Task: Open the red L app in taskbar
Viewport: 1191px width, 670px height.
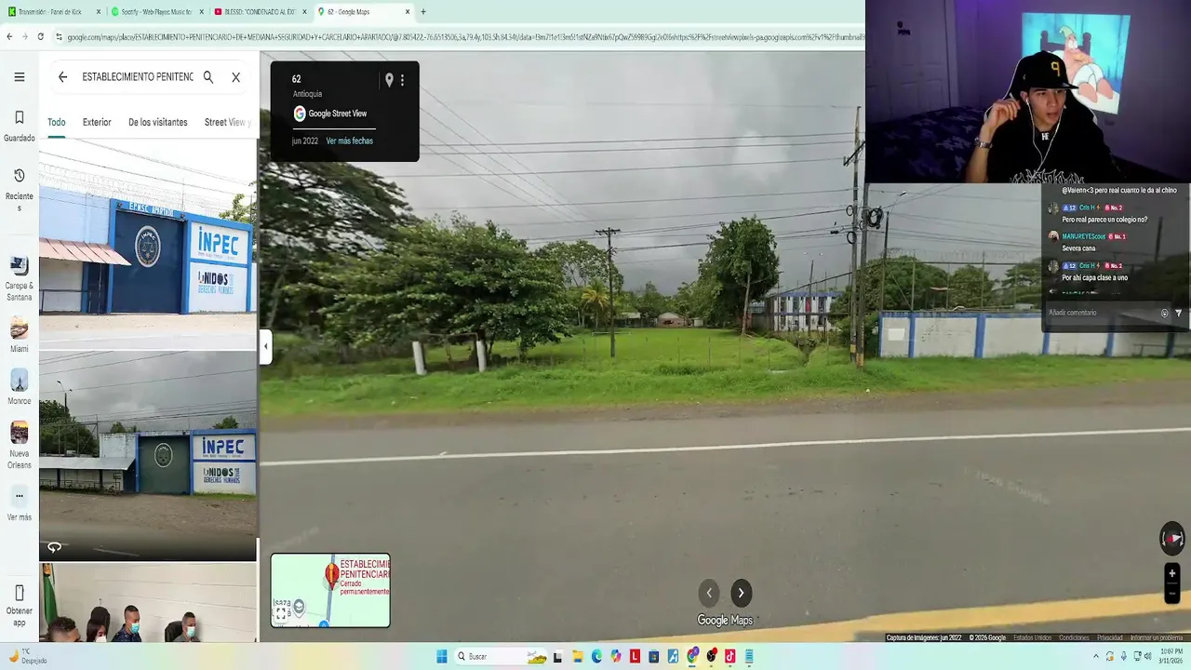Action: (636, 656)
